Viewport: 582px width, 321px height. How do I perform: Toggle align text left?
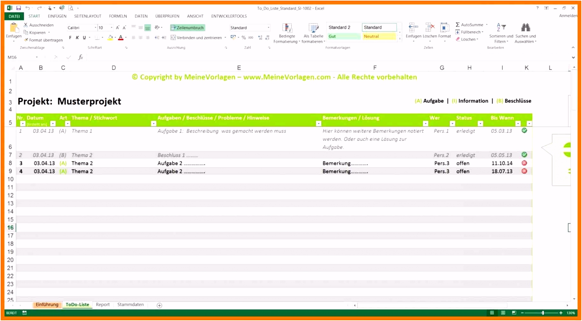click(x=133, y=38)
